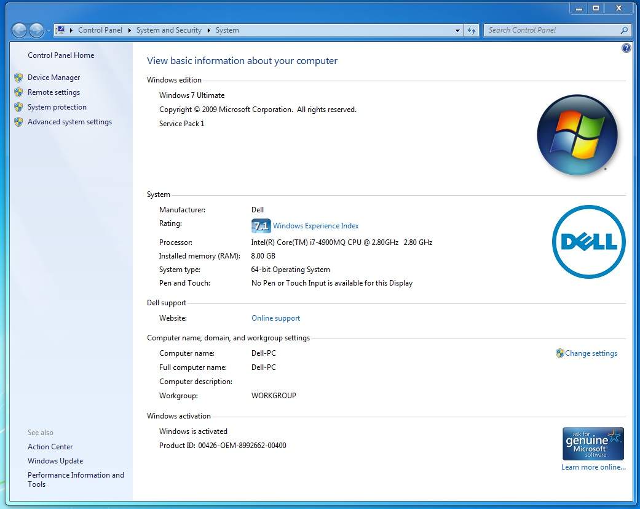Click the magnifier icon in the search box

point(624,30)
